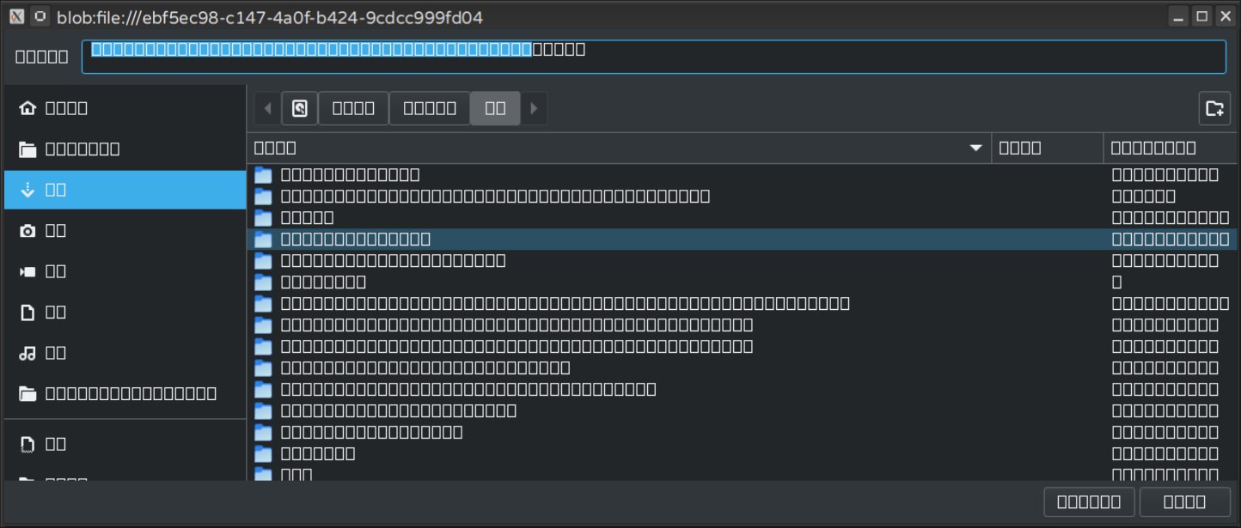The width and height of the screenshot is (1241, 528).
Task: Click the rightmost confirm button in dialog footer
Action: (1184, 502)
